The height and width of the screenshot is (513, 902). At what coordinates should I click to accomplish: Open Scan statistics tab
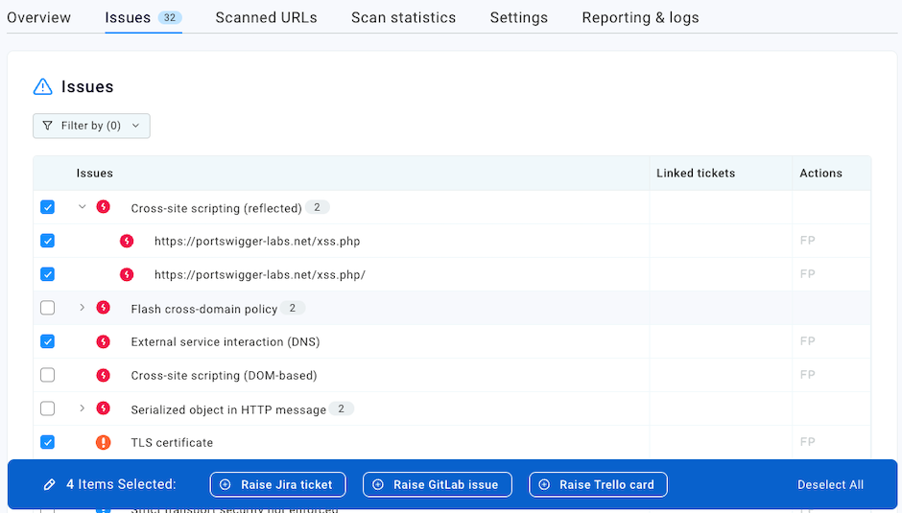[403, 17]
